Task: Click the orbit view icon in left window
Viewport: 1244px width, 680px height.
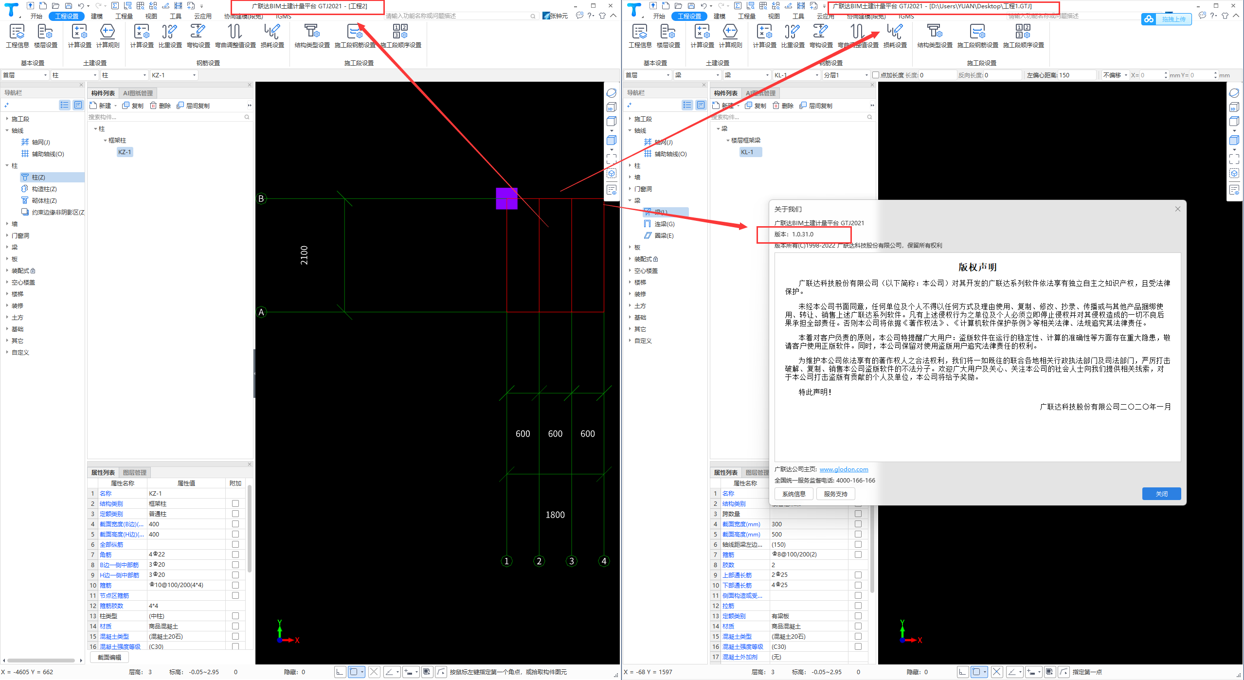Action: pos(612,93)
